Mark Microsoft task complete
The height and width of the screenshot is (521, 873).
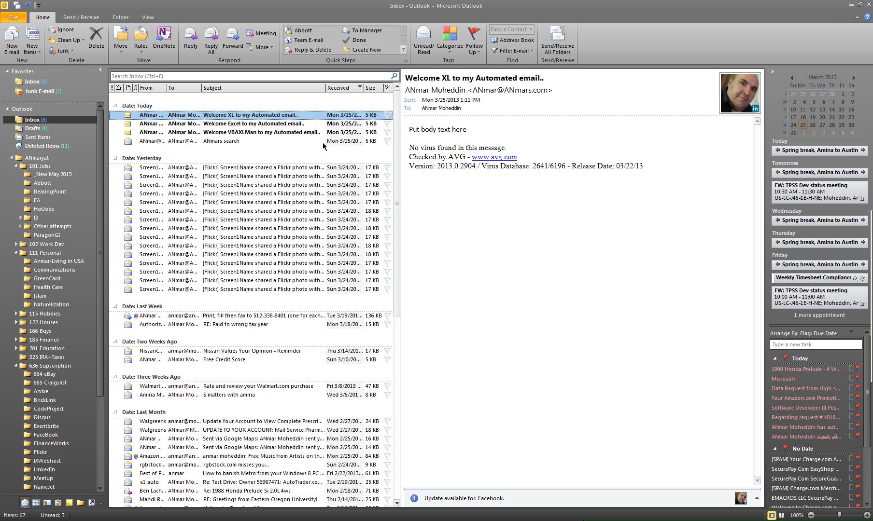(851, 379)
